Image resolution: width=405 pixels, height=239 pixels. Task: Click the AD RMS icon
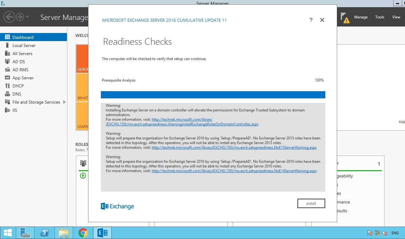coord(7,70)
